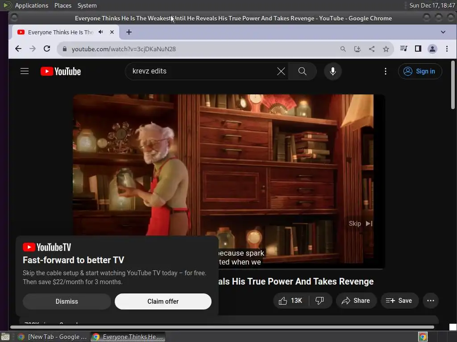The width and height of the screenshot is (457, 342).
Task: Open the zoom magnifier icon in address bar
Action: pos(343,49)
